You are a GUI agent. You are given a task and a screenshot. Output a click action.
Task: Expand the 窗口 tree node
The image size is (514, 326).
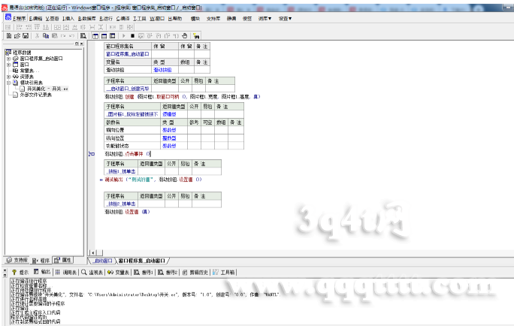coord(8,65)
